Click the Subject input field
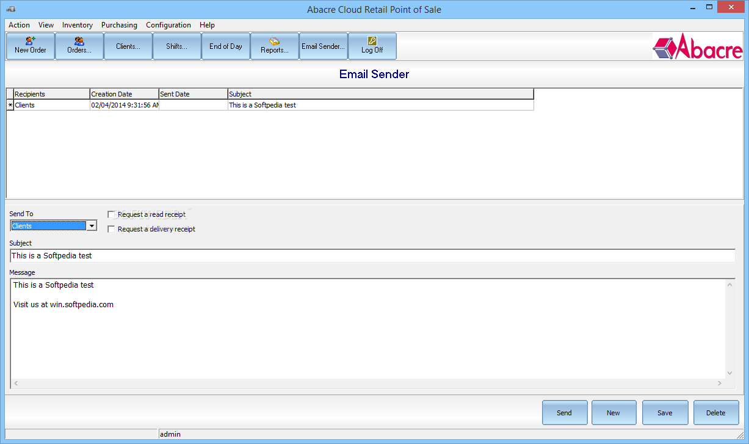This screenshot has width=749, height=444. (x=372, y=256)
